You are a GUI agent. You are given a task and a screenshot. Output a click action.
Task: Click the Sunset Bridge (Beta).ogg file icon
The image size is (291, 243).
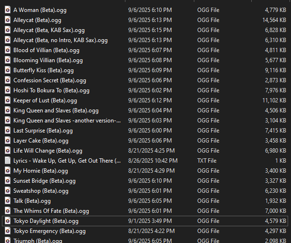[x=8, y=181]
